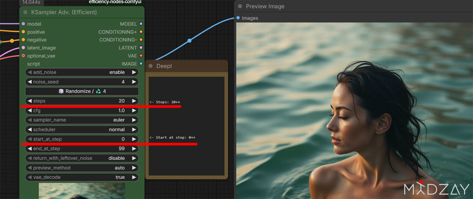Click the images input connector on Preview Image

click(x=238, y=18)
